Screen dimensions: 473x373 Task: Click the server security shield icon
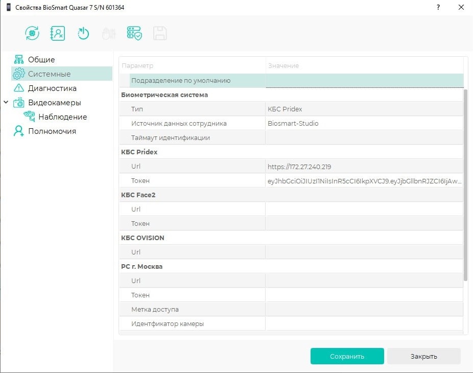coord(134,33)
